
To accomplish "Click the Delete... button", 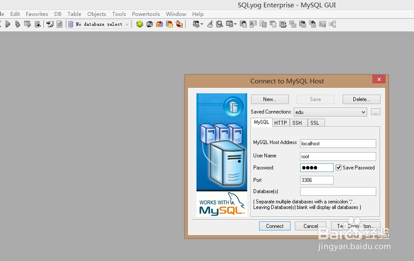I will coord(362,99).
